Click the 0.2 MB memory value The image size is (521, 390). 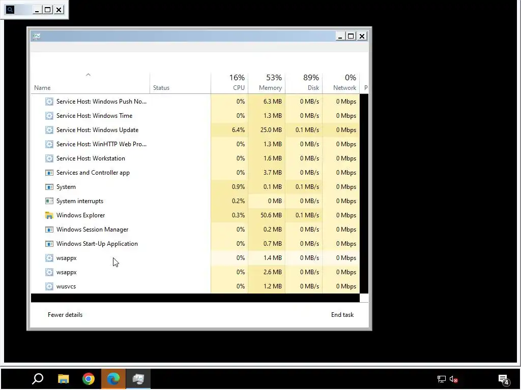tap(273, 230)
